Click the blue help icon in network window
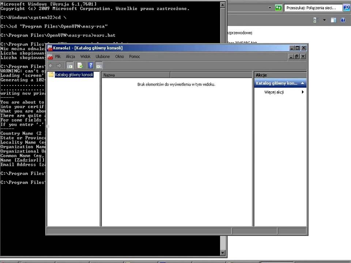This screenshot has width=351, height=263. (343, 20)
